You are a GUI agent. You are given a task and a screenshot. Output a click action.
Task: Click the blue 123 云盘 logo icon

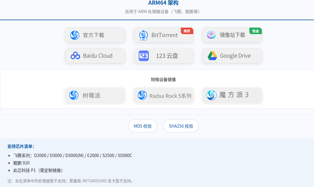(x=144, y=56)
